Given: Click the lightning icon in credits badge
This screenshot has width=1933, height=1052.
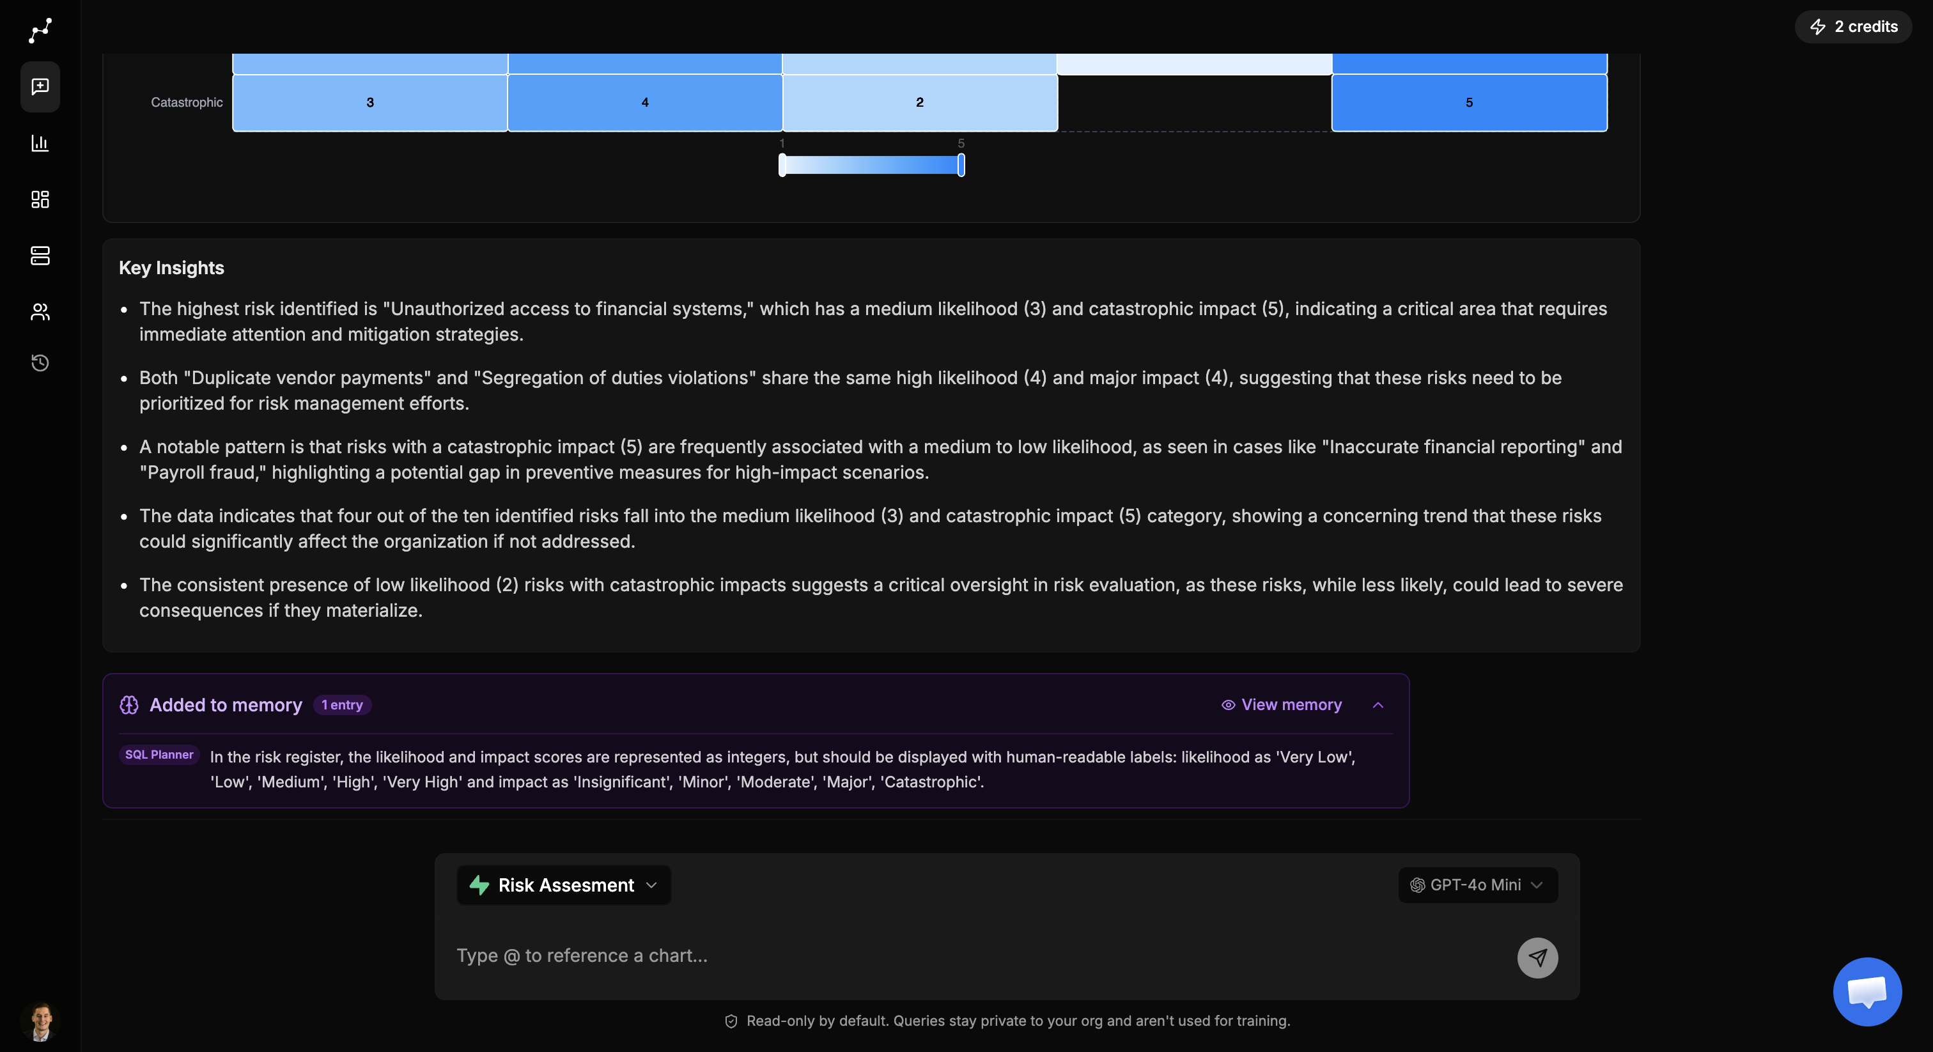Looking at the screenshot, I should click(x=1817, y=27).
